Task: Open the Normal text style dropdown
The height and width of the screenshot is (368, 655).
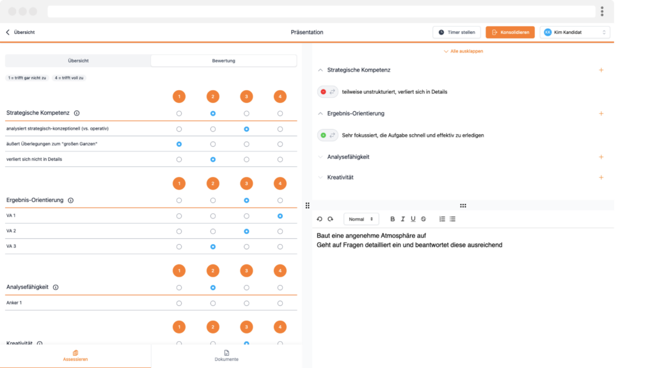Action: [361, 219]
